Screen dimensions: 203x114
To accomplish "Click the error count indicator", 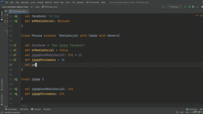I will 197,16.
